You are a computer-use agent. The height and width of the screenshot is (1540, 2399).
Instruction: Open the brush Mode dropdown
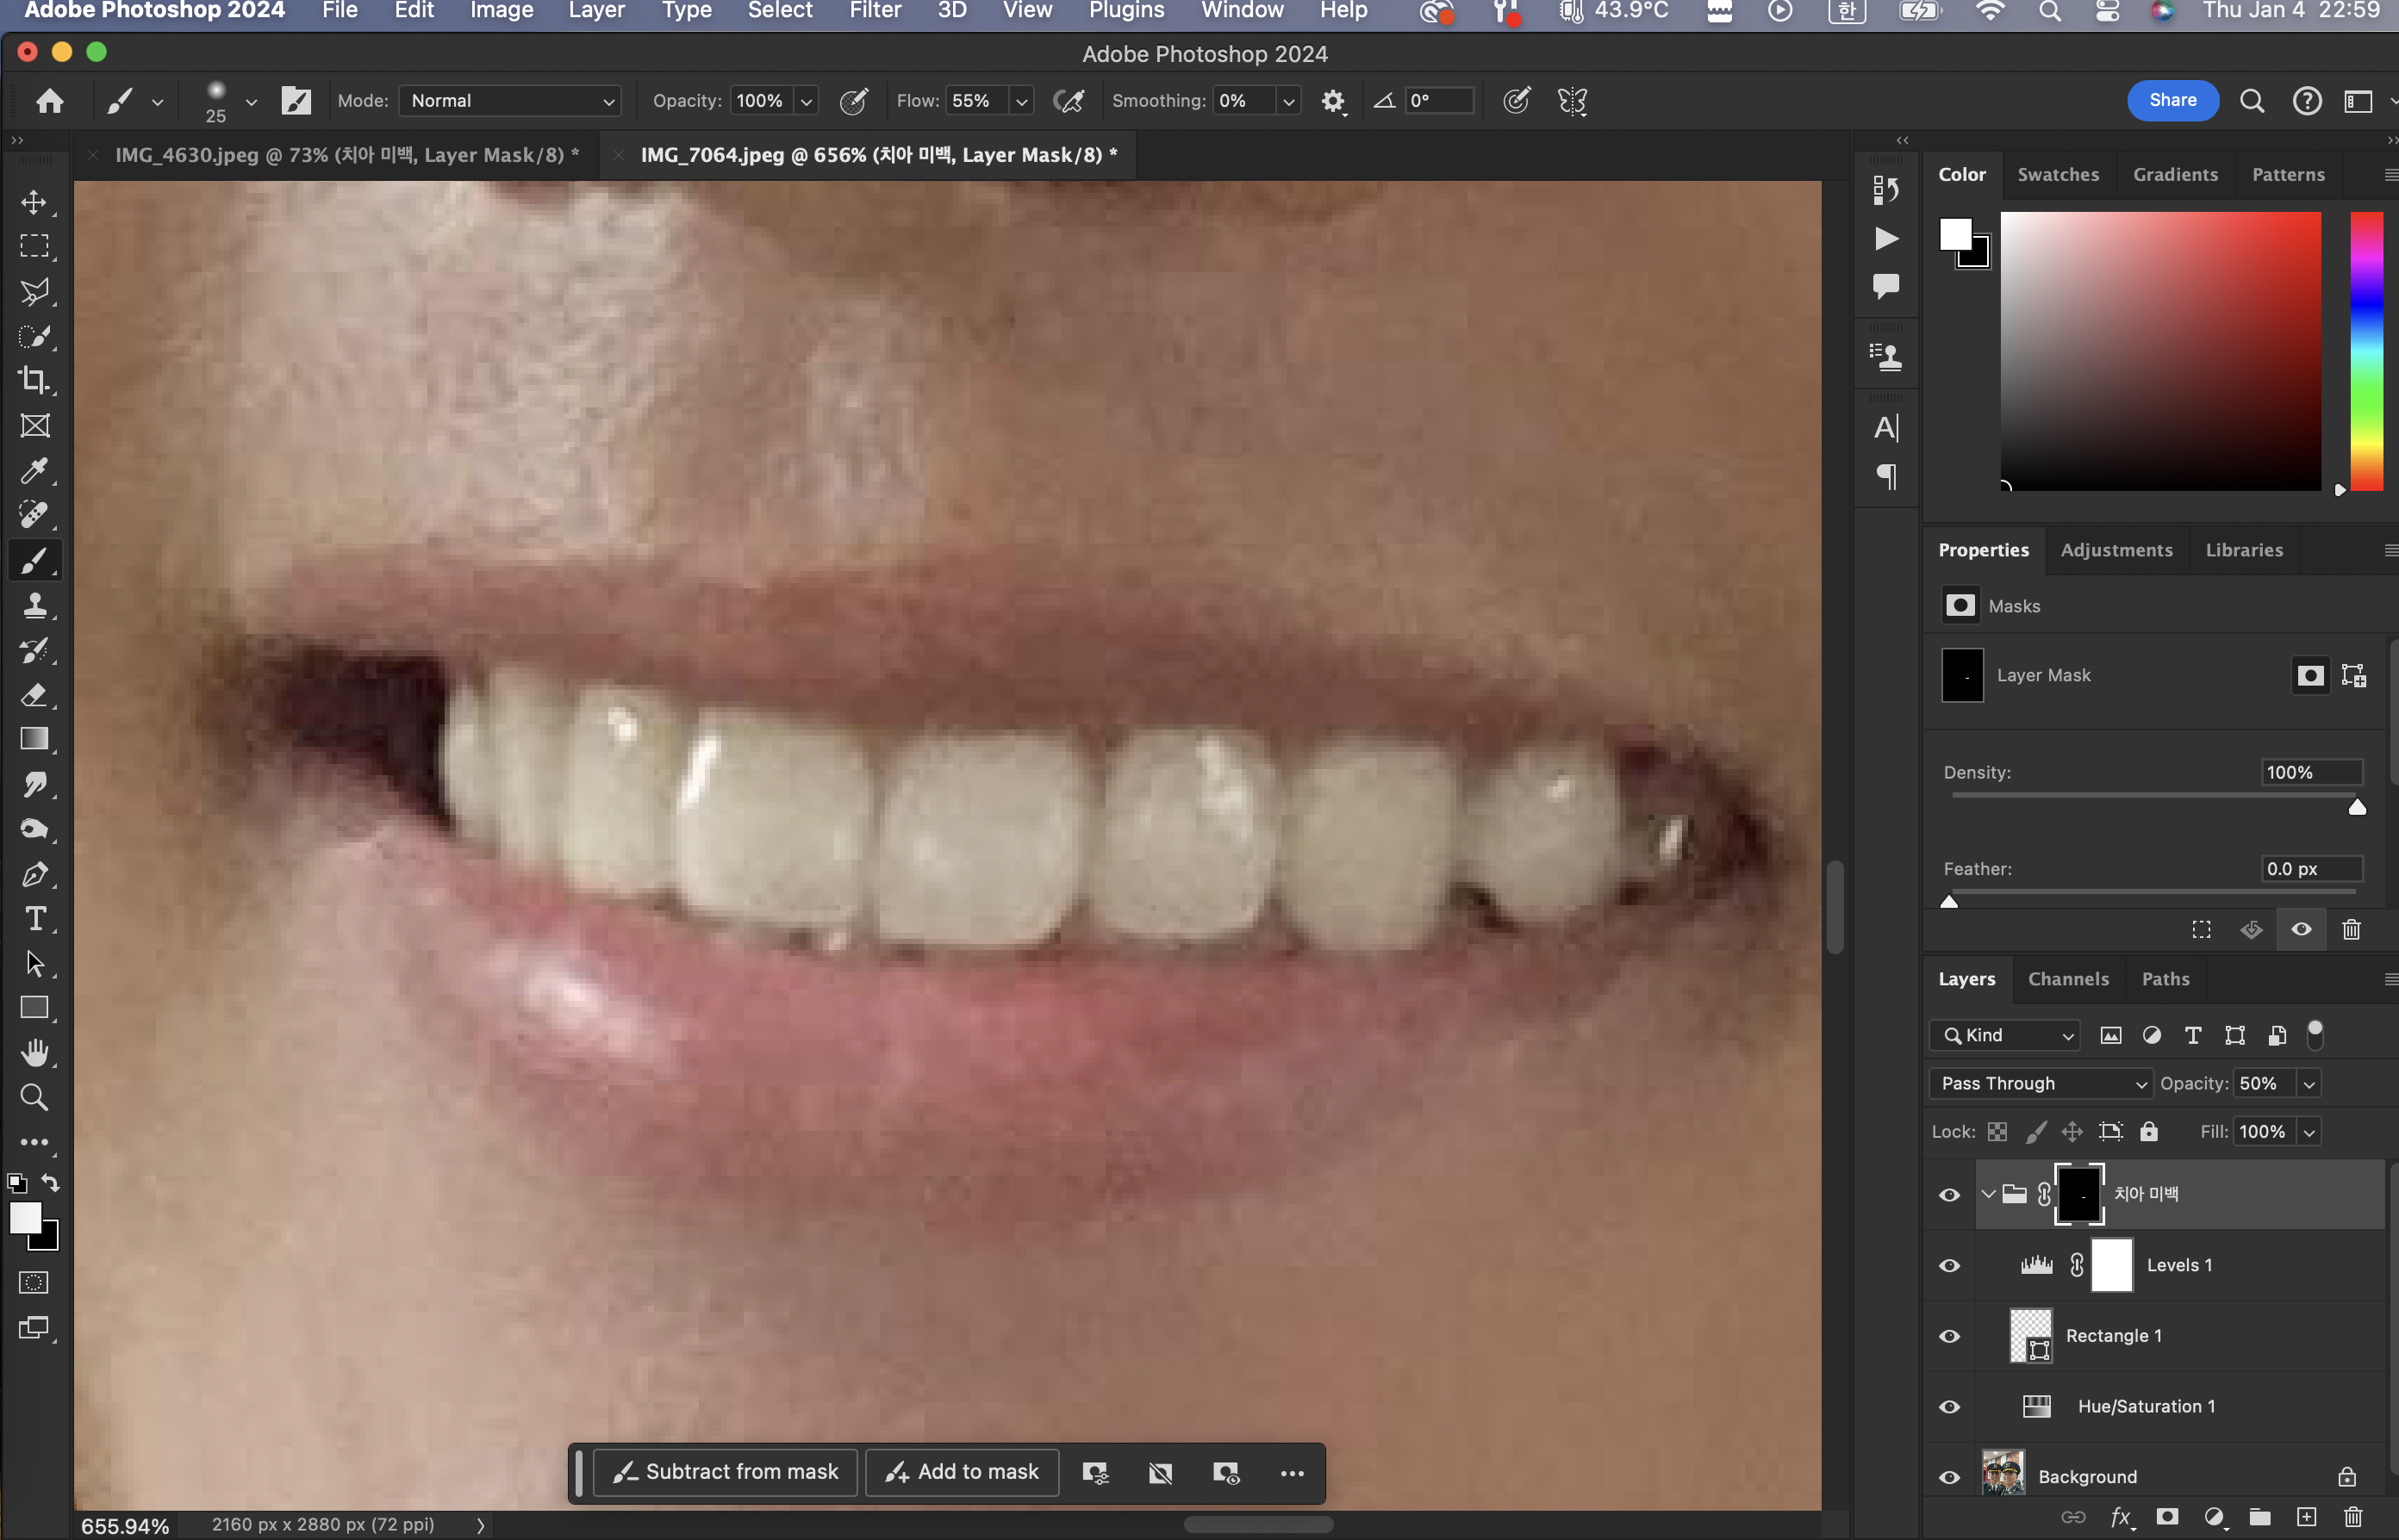(x=510, y=101)
